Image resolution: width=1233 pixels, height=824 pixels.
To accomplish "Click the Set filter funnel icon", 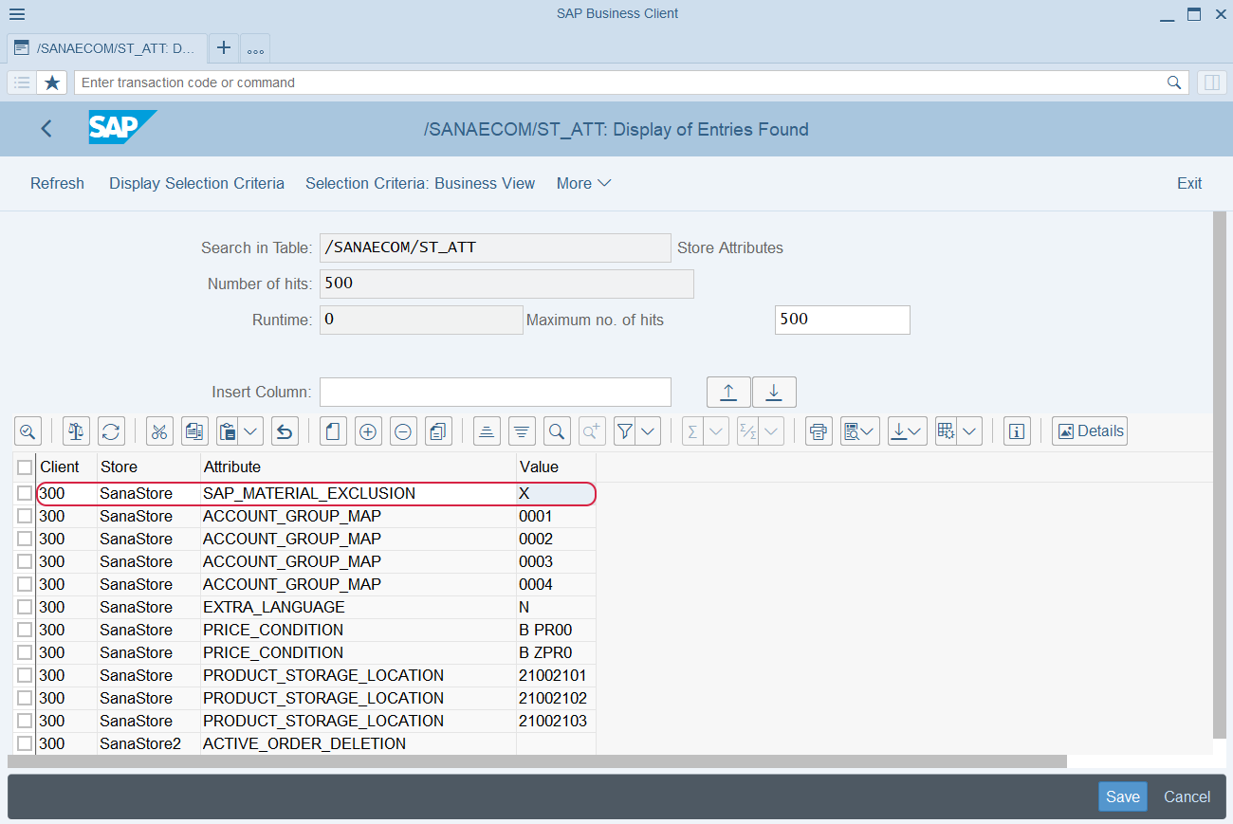I will point(624,431).
